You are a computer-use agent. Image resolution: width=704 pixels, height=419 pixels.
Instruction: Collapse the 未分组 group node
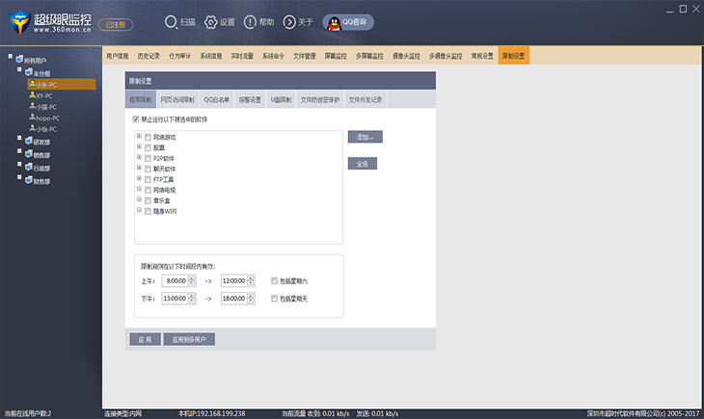17,70
